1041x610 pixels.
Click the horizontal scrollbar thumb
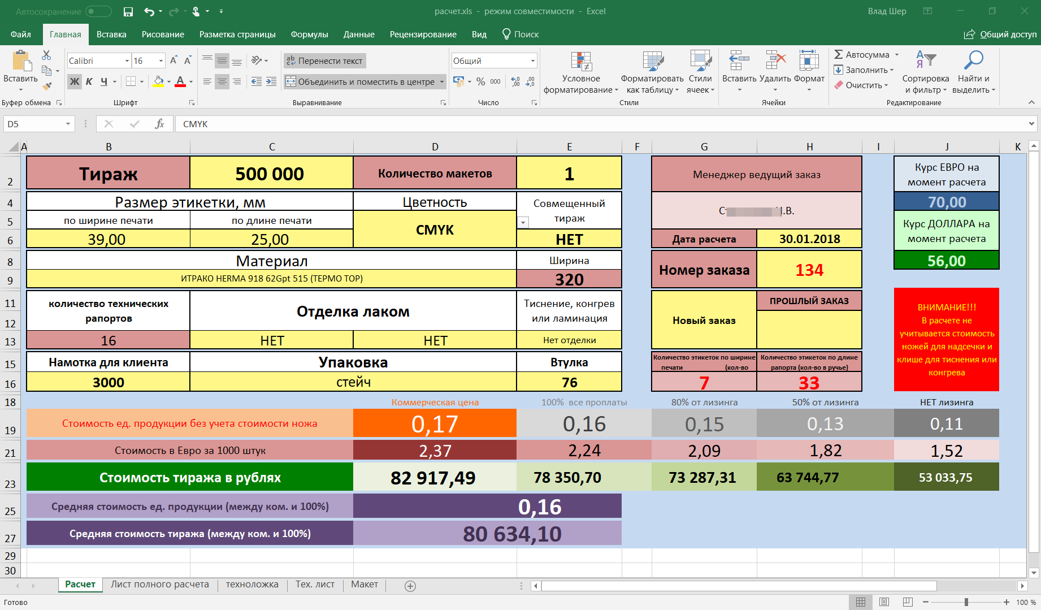pyautogui.click(x=739, y=586)
